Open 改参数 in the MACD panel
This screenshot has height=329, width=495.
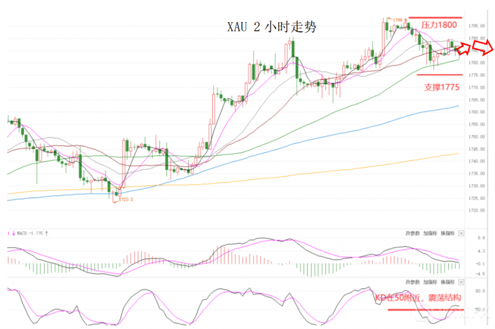[x=412, y=233]
